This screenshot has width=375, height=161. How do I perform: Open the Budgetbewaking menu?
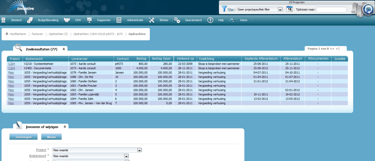48,20
